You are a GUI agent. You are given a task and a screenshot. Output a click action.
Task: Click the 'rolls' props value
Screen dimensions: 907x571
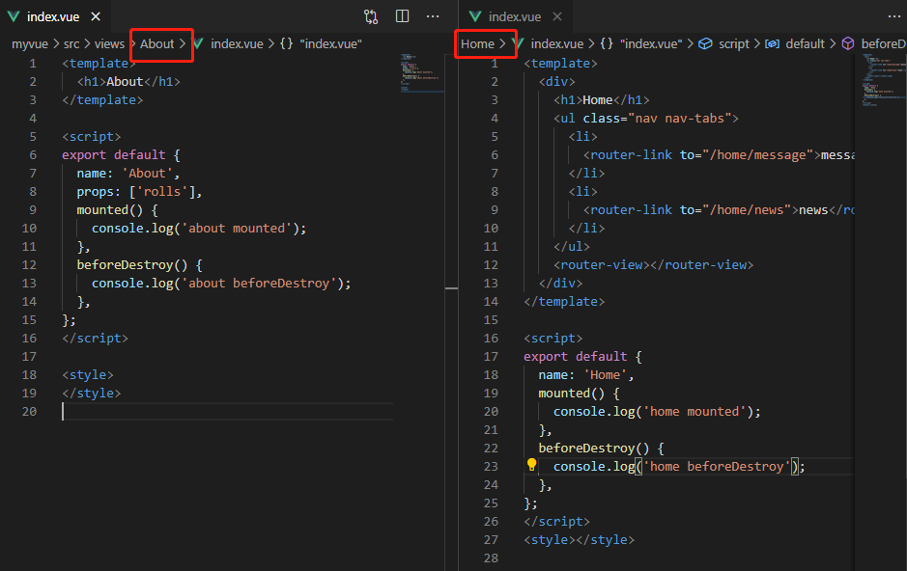(x=162, y=192)
